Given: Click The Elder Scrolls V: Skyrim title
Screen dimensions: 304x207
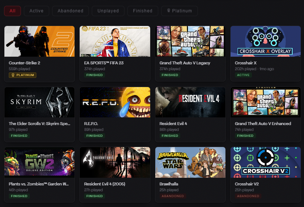Looking at the screenshot, I should 40,124.
